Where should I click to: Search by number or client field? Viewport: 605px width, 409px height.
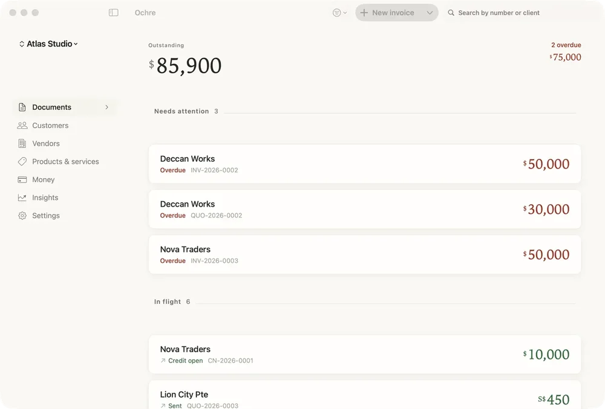click(499, 13)
